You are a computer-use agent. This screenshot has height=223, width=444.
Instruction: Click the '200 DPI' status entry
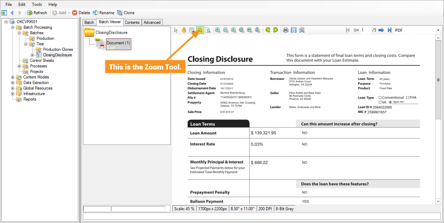coord(265,208)
